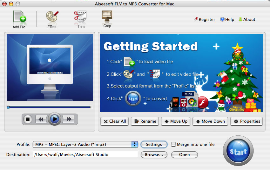Move the selected file up

176,121
